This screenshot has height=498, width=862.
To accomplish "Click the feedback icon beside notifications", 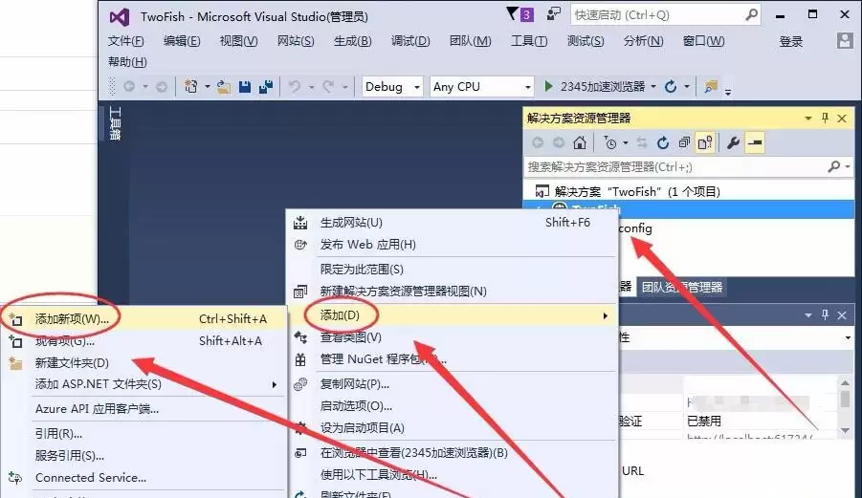I will coord(554,13).
